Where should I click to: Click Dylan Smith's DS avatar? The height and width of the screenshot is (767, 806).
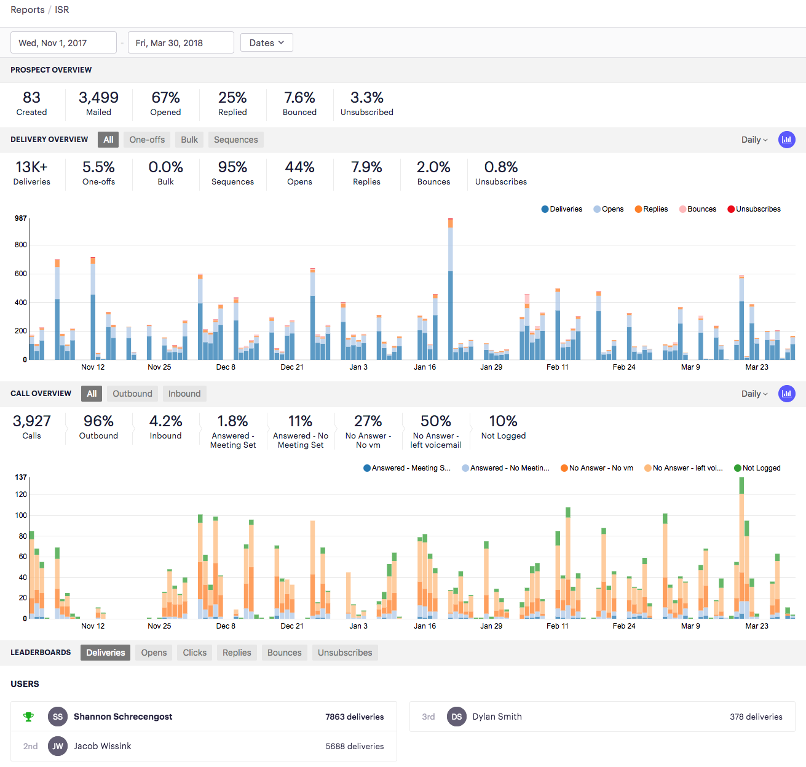[457, 717]
